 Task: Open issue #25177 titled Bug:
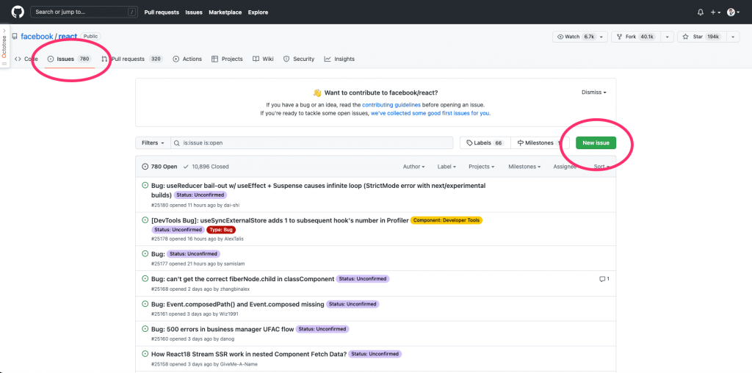point(158,254)
